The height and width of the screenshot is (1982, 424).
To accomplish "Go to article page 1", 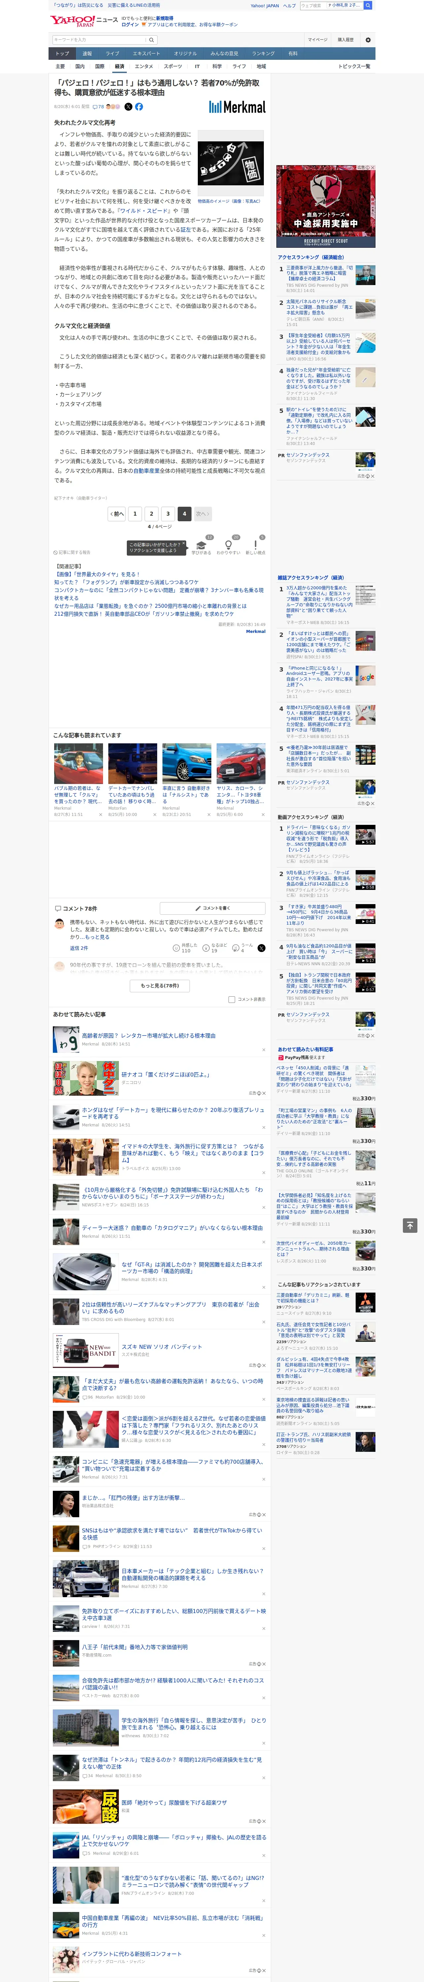I will 135,513.
